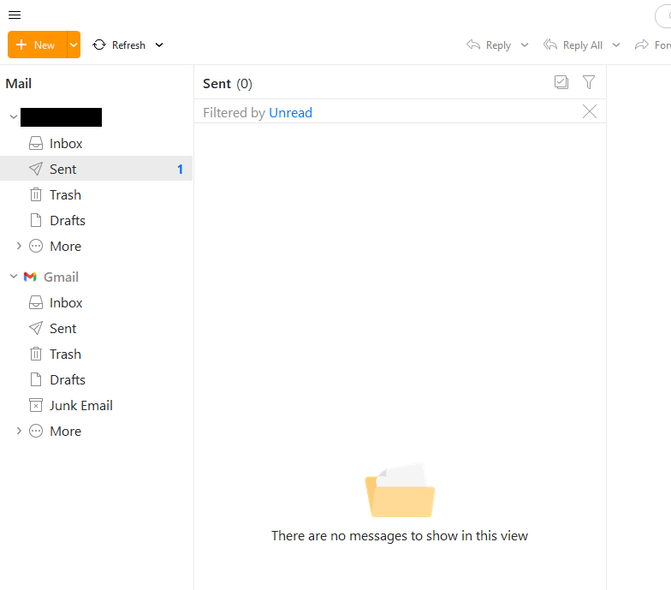This screenshot has width=671, height=590.
Task: Compose a new message with New button
Action: [x=38, y=45]
